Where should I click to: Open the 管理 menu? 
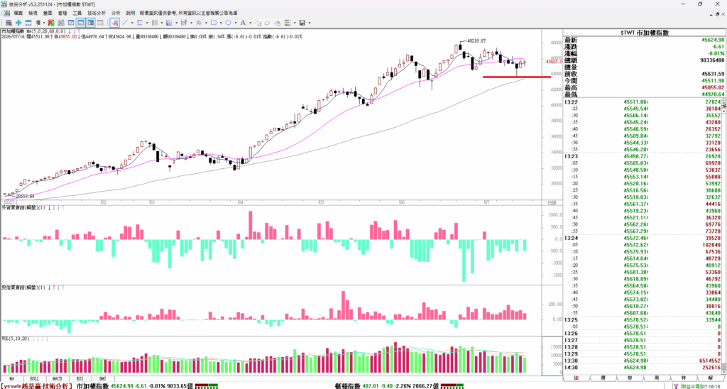click(62, 13)
